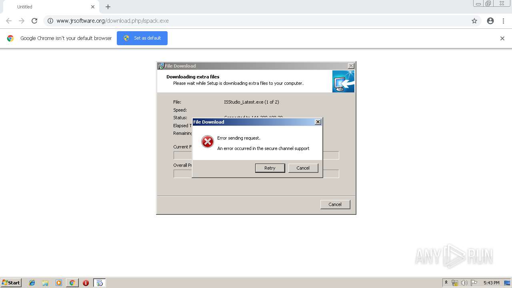Reload the current page

[34, 21]
